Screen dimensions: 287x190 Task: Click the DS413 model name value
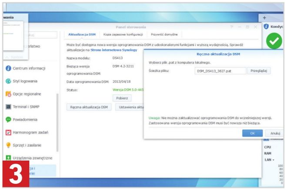point(117,58)
